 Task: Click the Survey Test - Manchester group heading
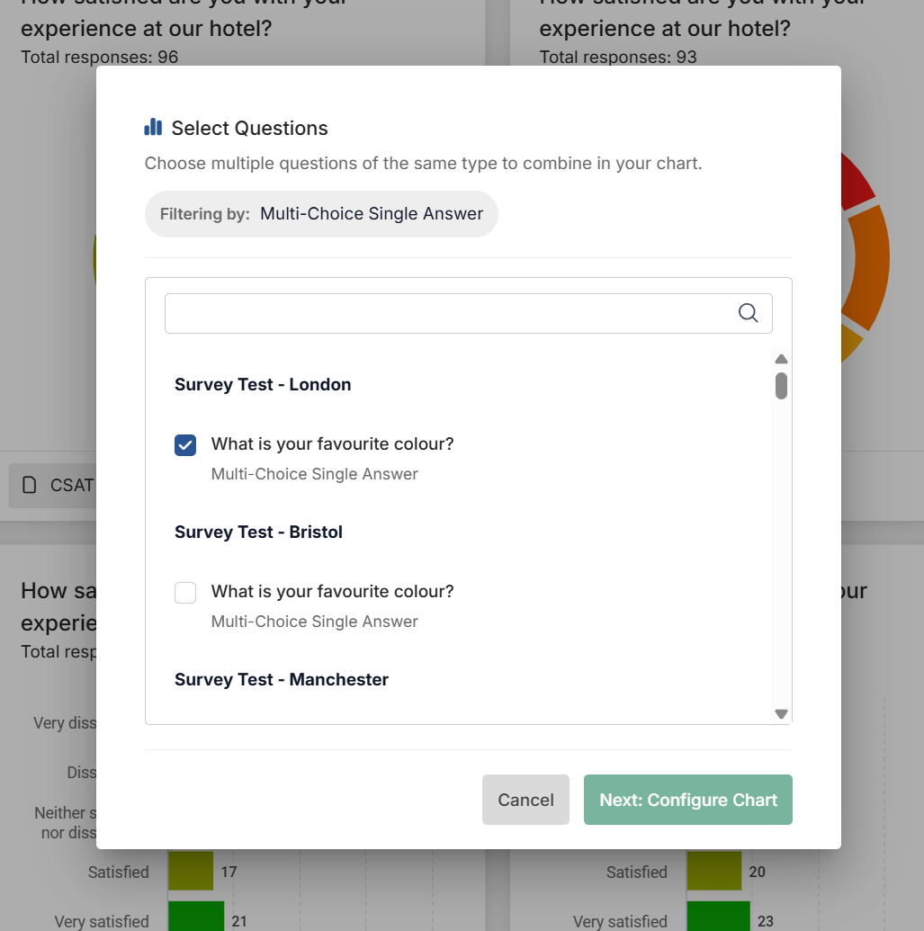pyautogui.click(x=282, y=679)
